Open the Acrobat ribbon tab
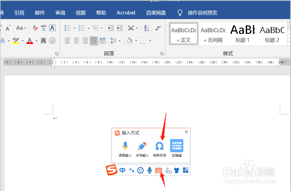This screenshot has width=291, height=191. pos(126,13)
